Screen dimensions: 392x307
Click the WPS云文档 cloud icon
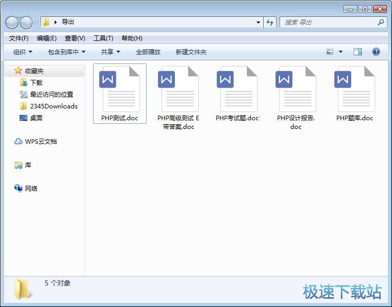[18, 141]
